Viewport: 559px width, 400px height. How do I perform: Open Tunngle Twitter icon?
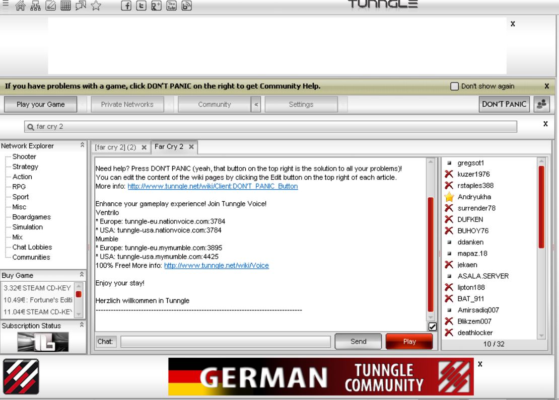(x=141, y=6)
